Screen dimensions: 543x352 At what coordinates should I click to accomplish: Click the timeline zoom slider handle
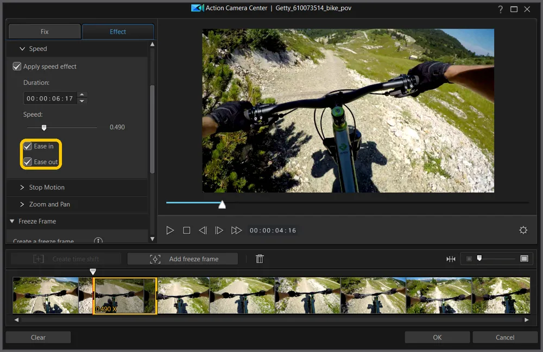pyautogui.click(x=479, y=258)
